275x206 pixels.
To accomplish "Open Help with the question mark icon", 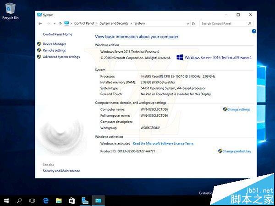I will coord(254,31).
